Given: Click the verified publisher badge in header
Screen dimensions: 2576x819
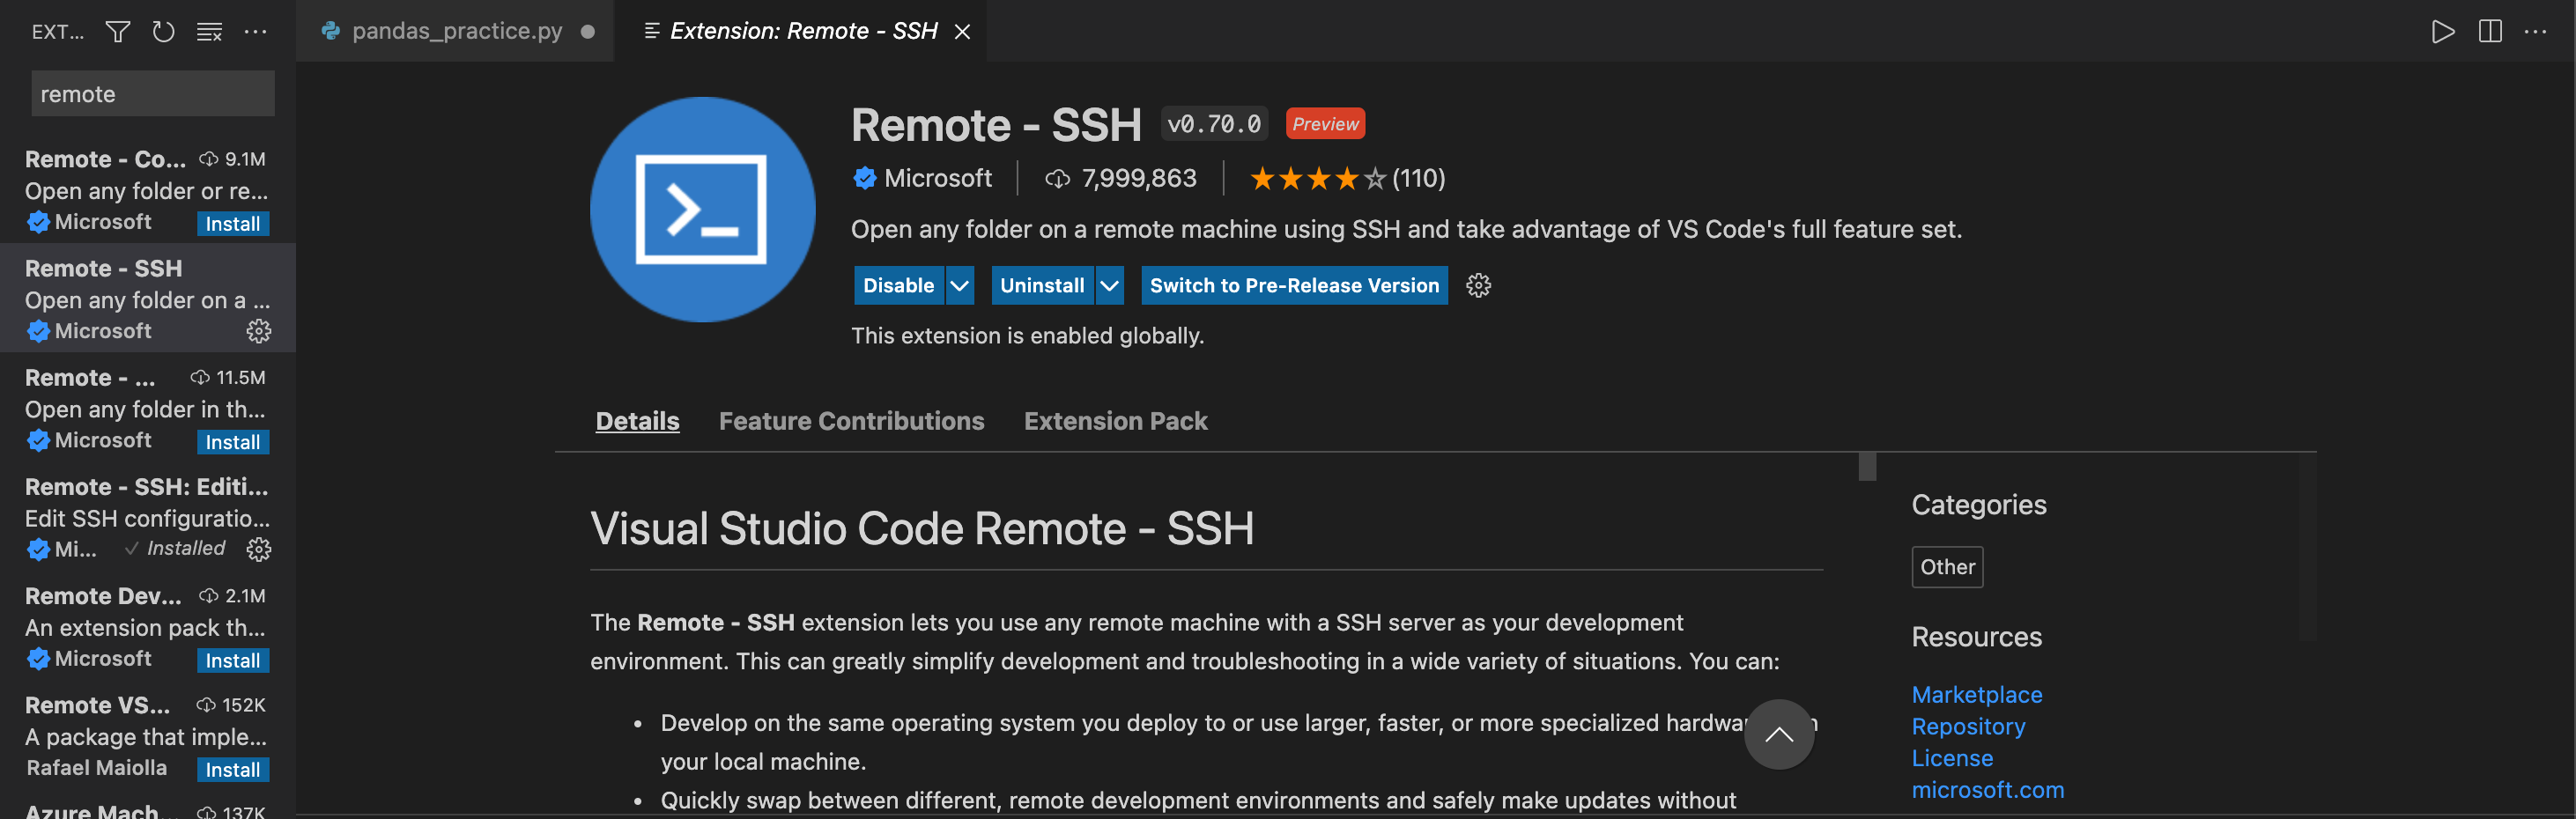Looking at the screenshot, I should 864,179.
